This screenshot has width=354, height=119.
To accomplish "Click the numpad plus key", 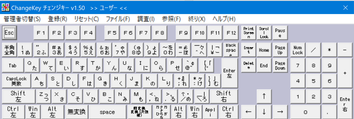I will tap(345, 73).
